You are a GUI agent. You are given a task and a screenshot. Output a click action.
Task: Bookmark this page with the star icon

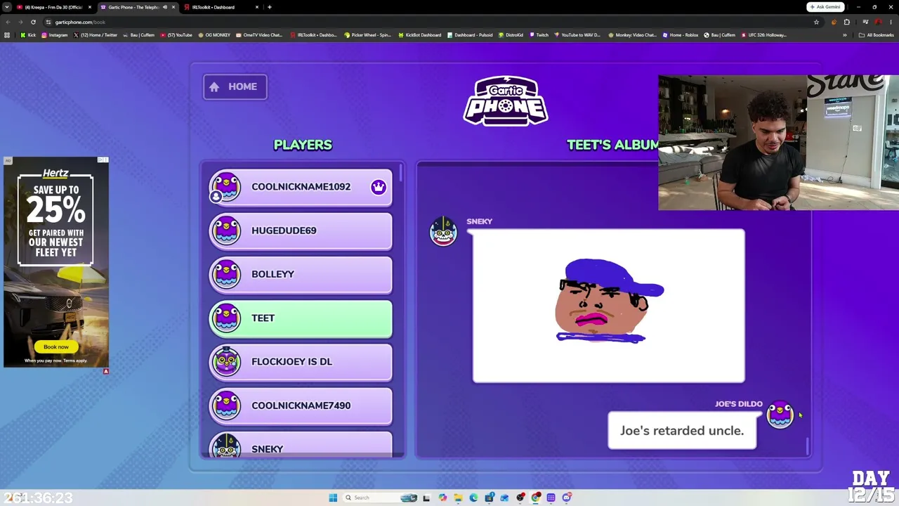coord(816,22)
